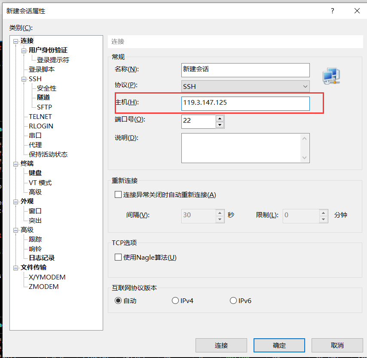The width and height of the screenshot is (367, 358).
Task: Select TELNET in the tree
Action: tap(40, 116)
